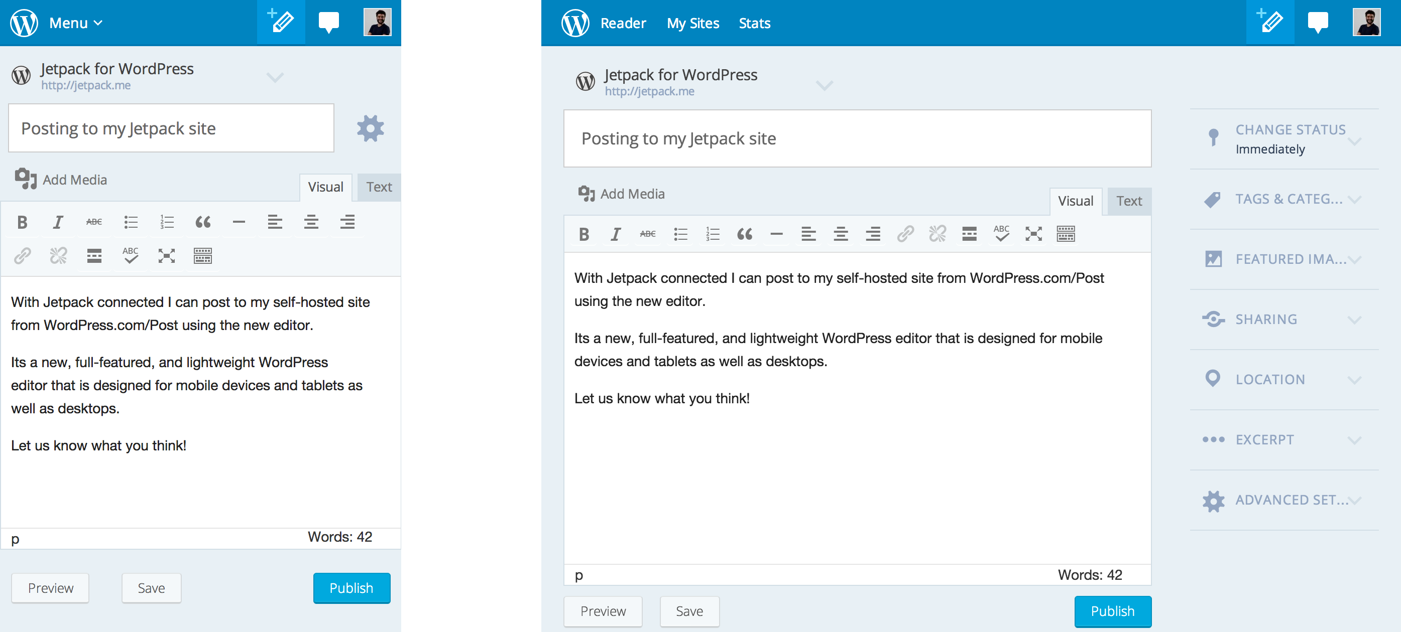Viewport: 1401px width, 632px height.
Task: Open notifications bubble in wide right header
Action: [x=1317, y=23]
